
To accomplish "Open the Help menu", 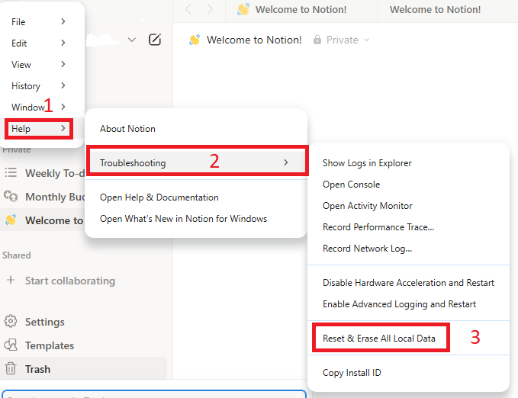I will pyautogui.click(x=38, y=129).
